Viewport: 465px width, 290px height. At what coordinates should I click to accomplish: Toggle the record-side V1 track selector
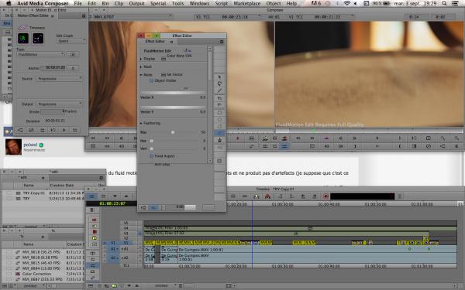126,243
